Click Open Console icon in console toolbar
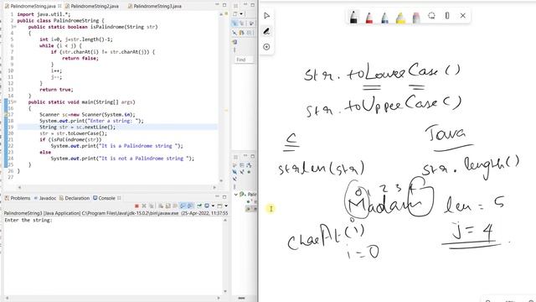536x302 pixels. pyautogui.click(x=219, y=206)
